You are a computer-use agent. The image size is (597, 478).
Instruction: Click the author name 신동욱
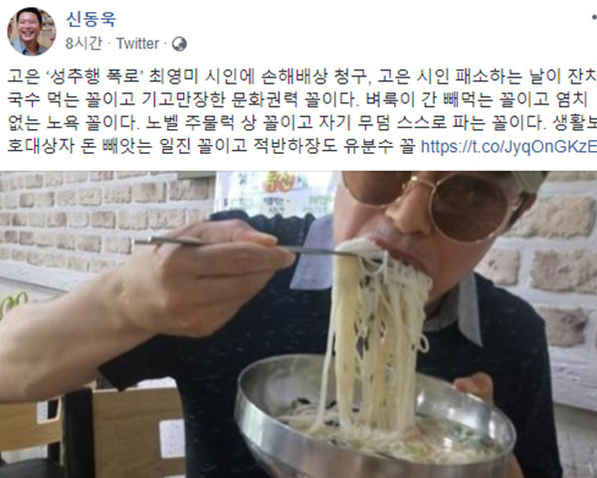[91, 20]
